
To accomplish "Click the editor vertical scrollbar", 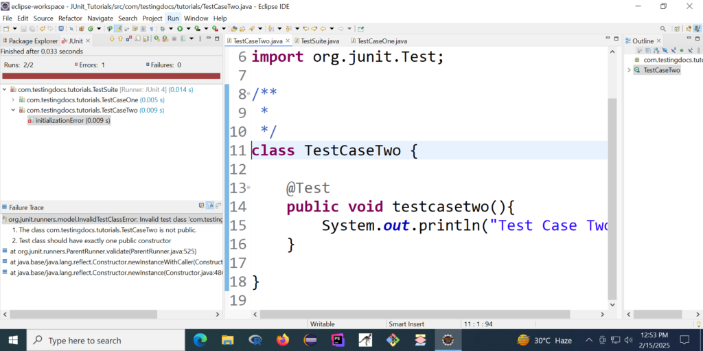I will pyautogui.click(x=612, y=199).
